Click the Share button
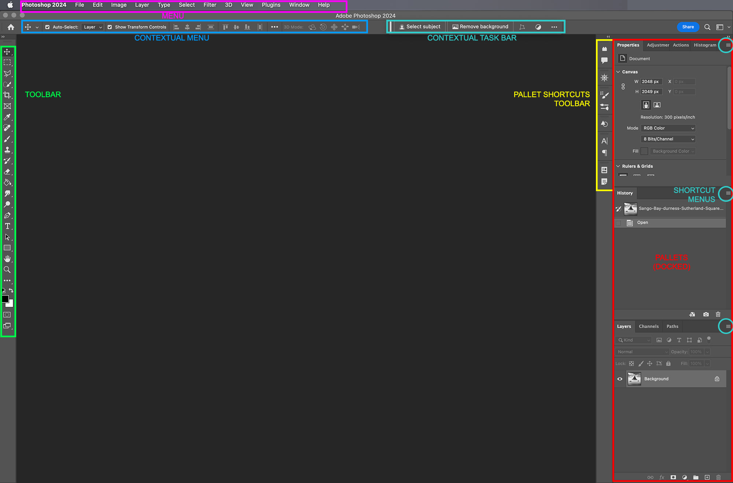Viewport: 733px width, 483px height. pyautogui.click(x=688, y=27)
